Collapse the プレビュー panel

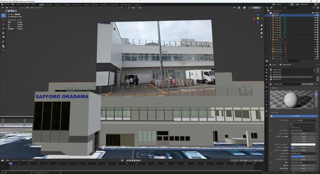(274, 88)
